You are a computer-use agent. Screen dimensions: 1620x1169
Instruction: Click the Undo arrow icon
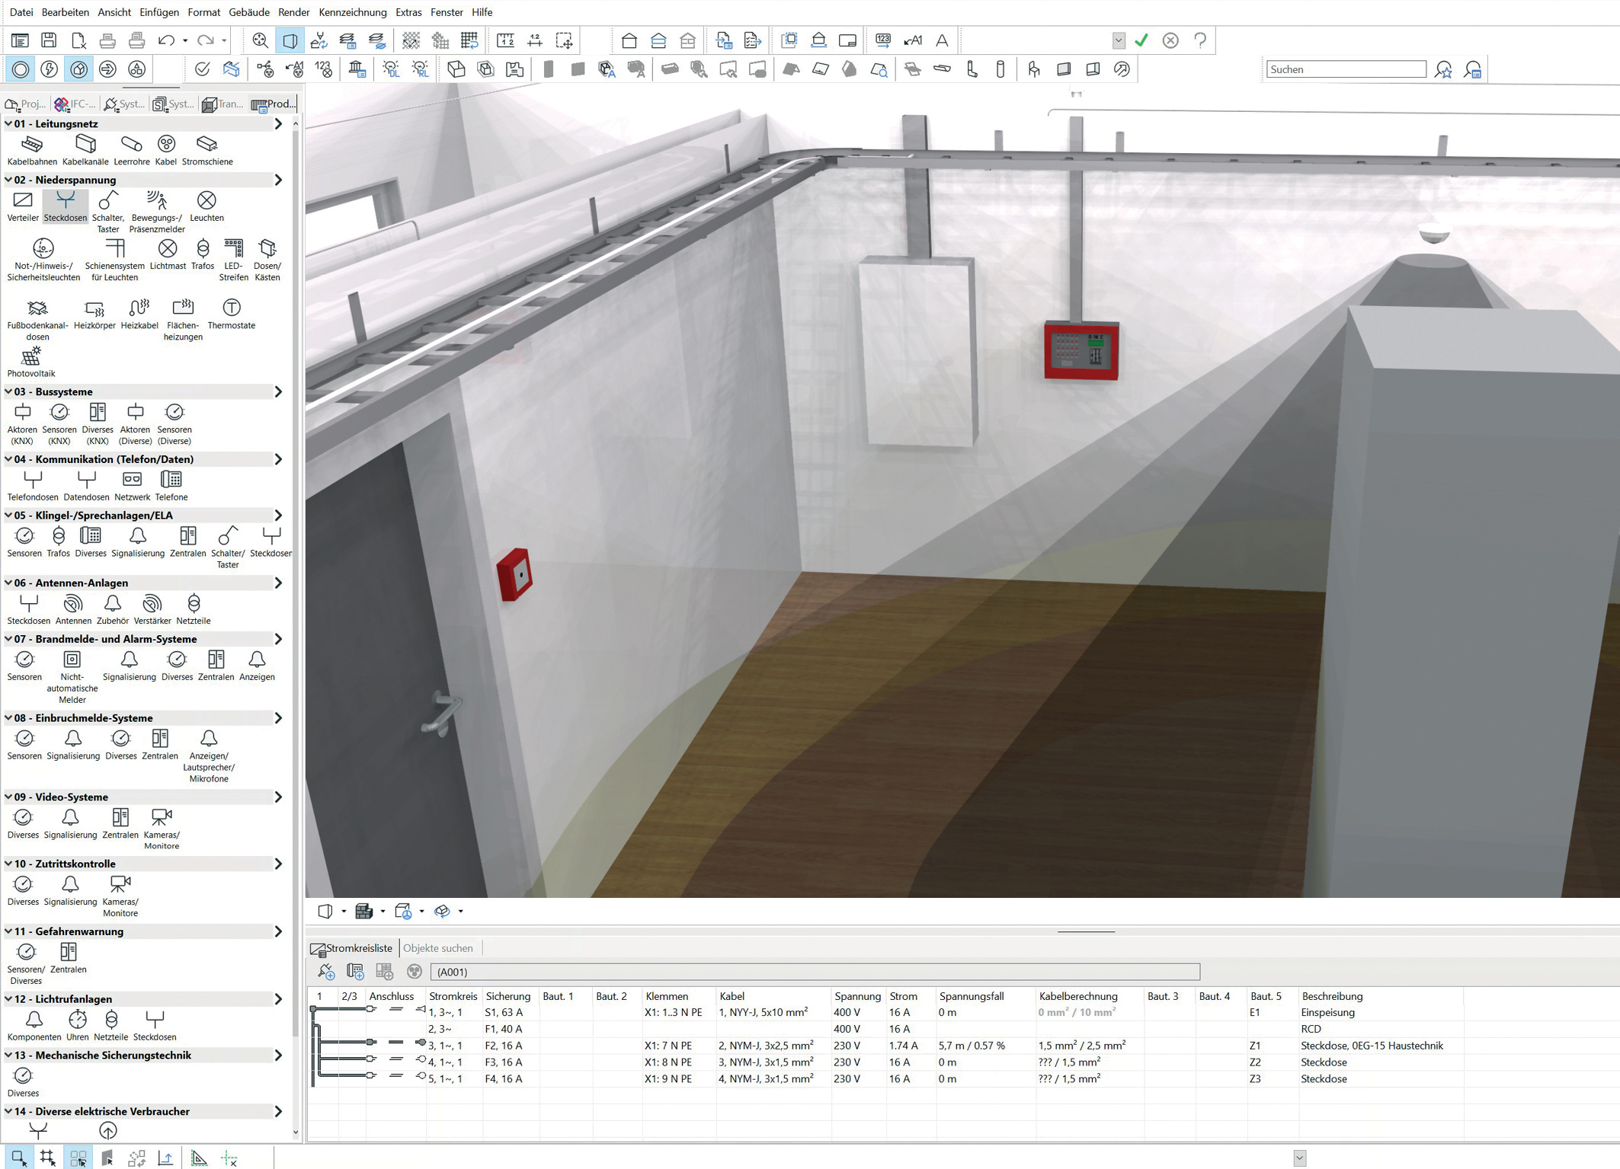click(166, 40)
